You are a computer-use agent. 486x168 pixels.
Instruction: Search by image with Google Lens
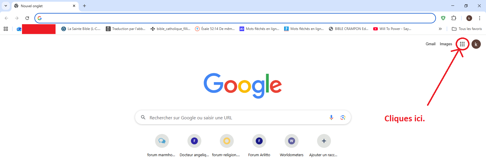[343, 118]
